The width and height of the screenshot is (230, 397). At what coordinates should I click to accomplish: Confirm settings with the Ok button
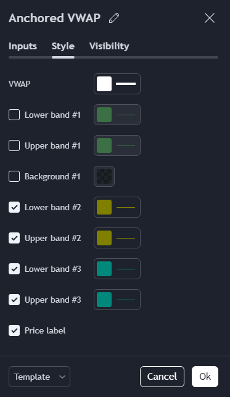[x=205, y=377]
